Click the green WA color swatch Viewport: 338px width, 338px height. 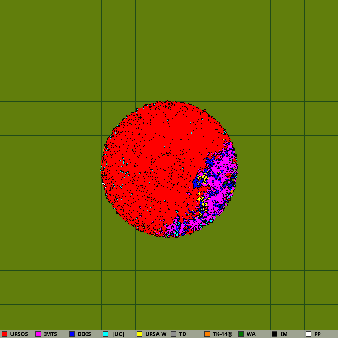pyautogui.click(x=241, y=334)
